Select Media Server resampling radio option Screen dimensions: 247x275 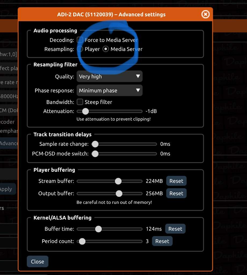pos(106,49)
